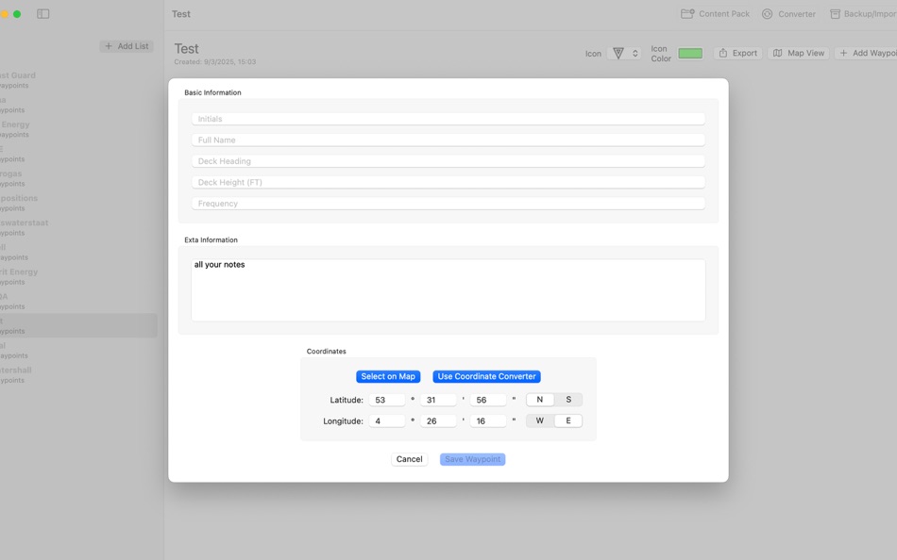Screen dimensions: 897x560
Task: Edit the latitude seconds field 56
Action: [488, 400]
